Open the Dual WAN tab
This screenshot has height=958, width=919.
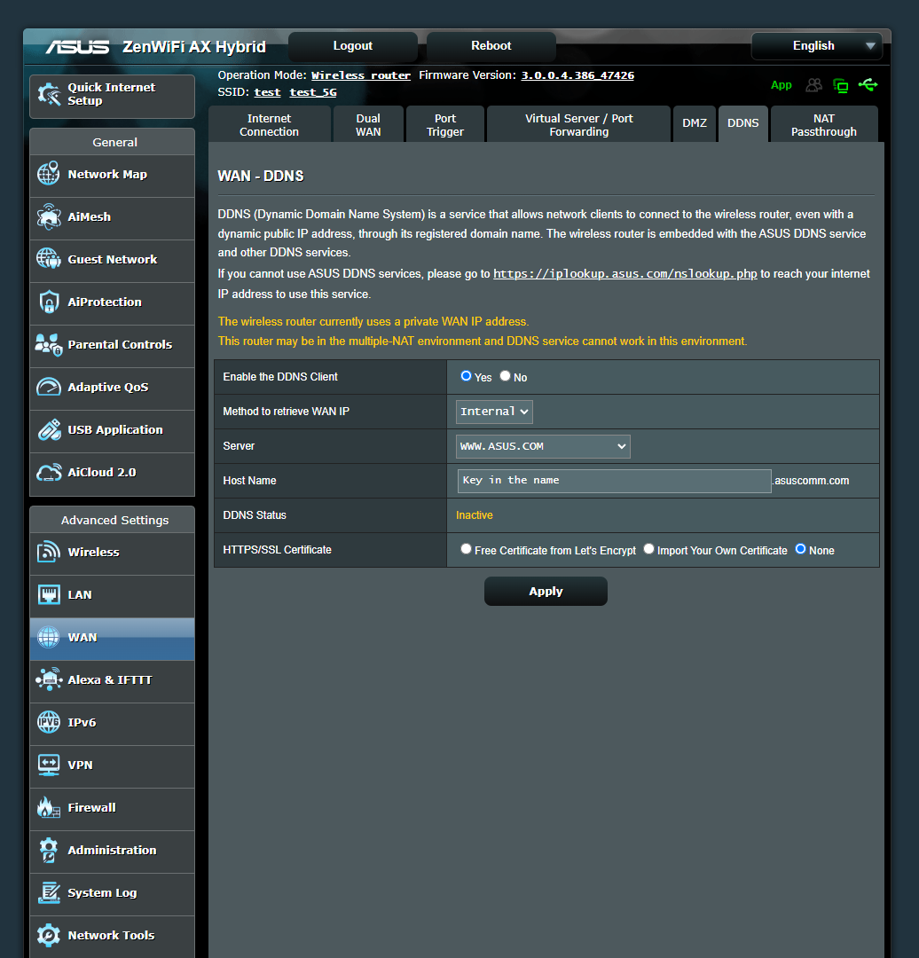click(x=368, y=123)
